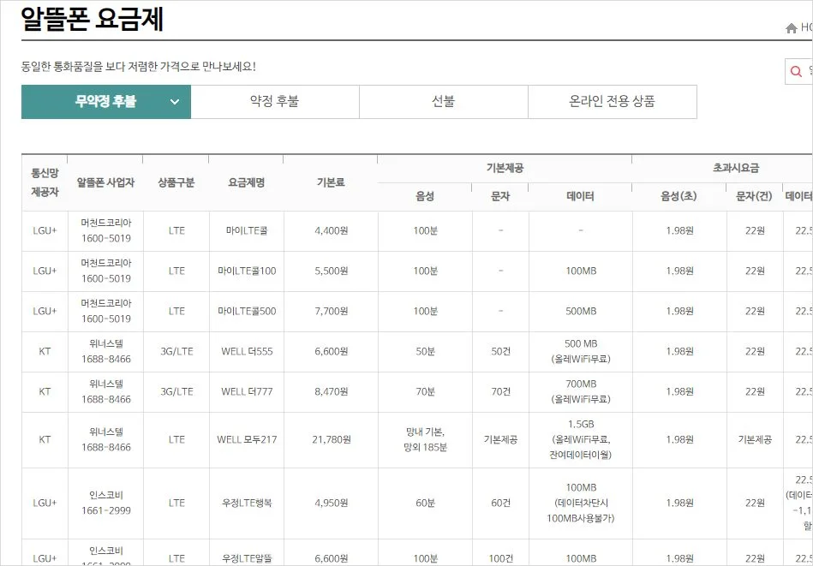Click the 마이LTE콜100 plan name
This screenshot has width=813, height=566.
pyautogui.click(x=247, y=269)
